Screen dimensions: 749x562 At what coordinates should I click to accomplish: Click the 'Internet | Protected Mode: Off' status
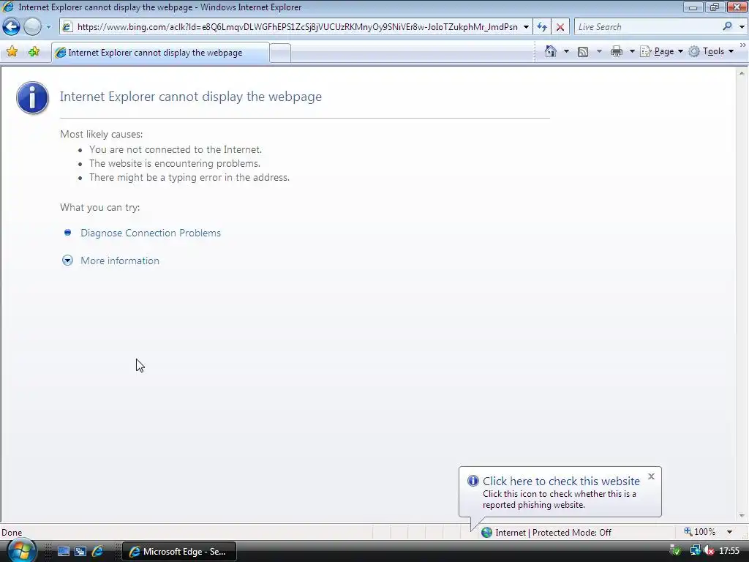[553, 533]
